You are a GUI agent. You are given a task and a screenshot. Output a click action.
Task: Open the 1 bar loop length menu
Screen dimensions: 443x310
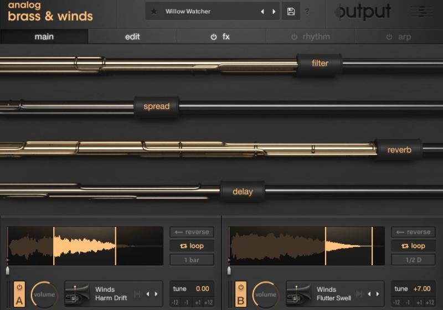coord(192,260)
